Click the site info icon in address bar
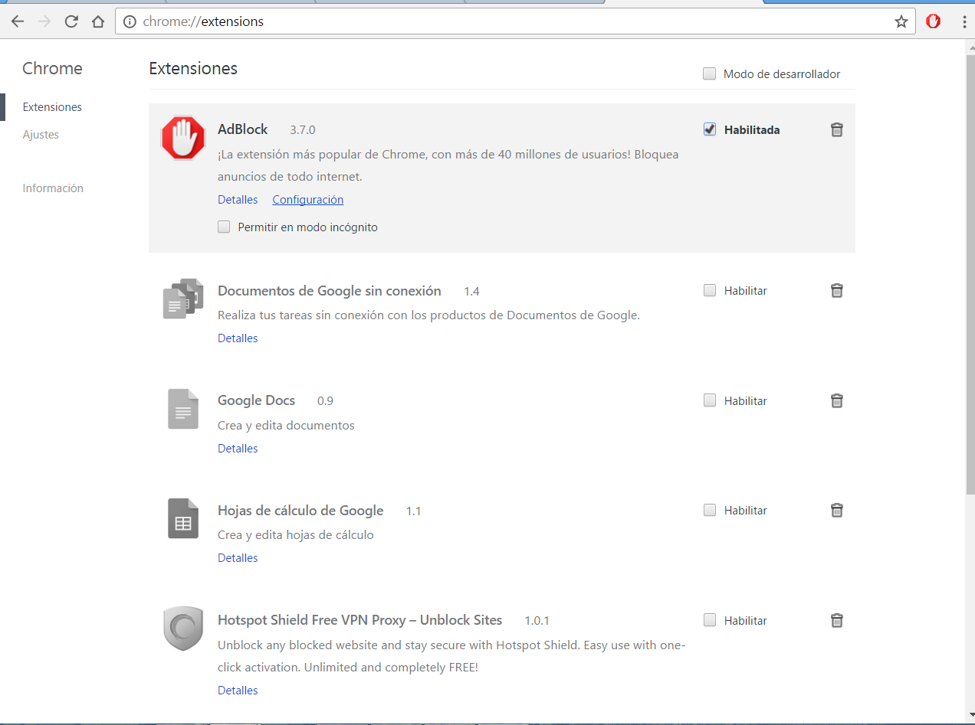The image size is (975, 725). 130,21
